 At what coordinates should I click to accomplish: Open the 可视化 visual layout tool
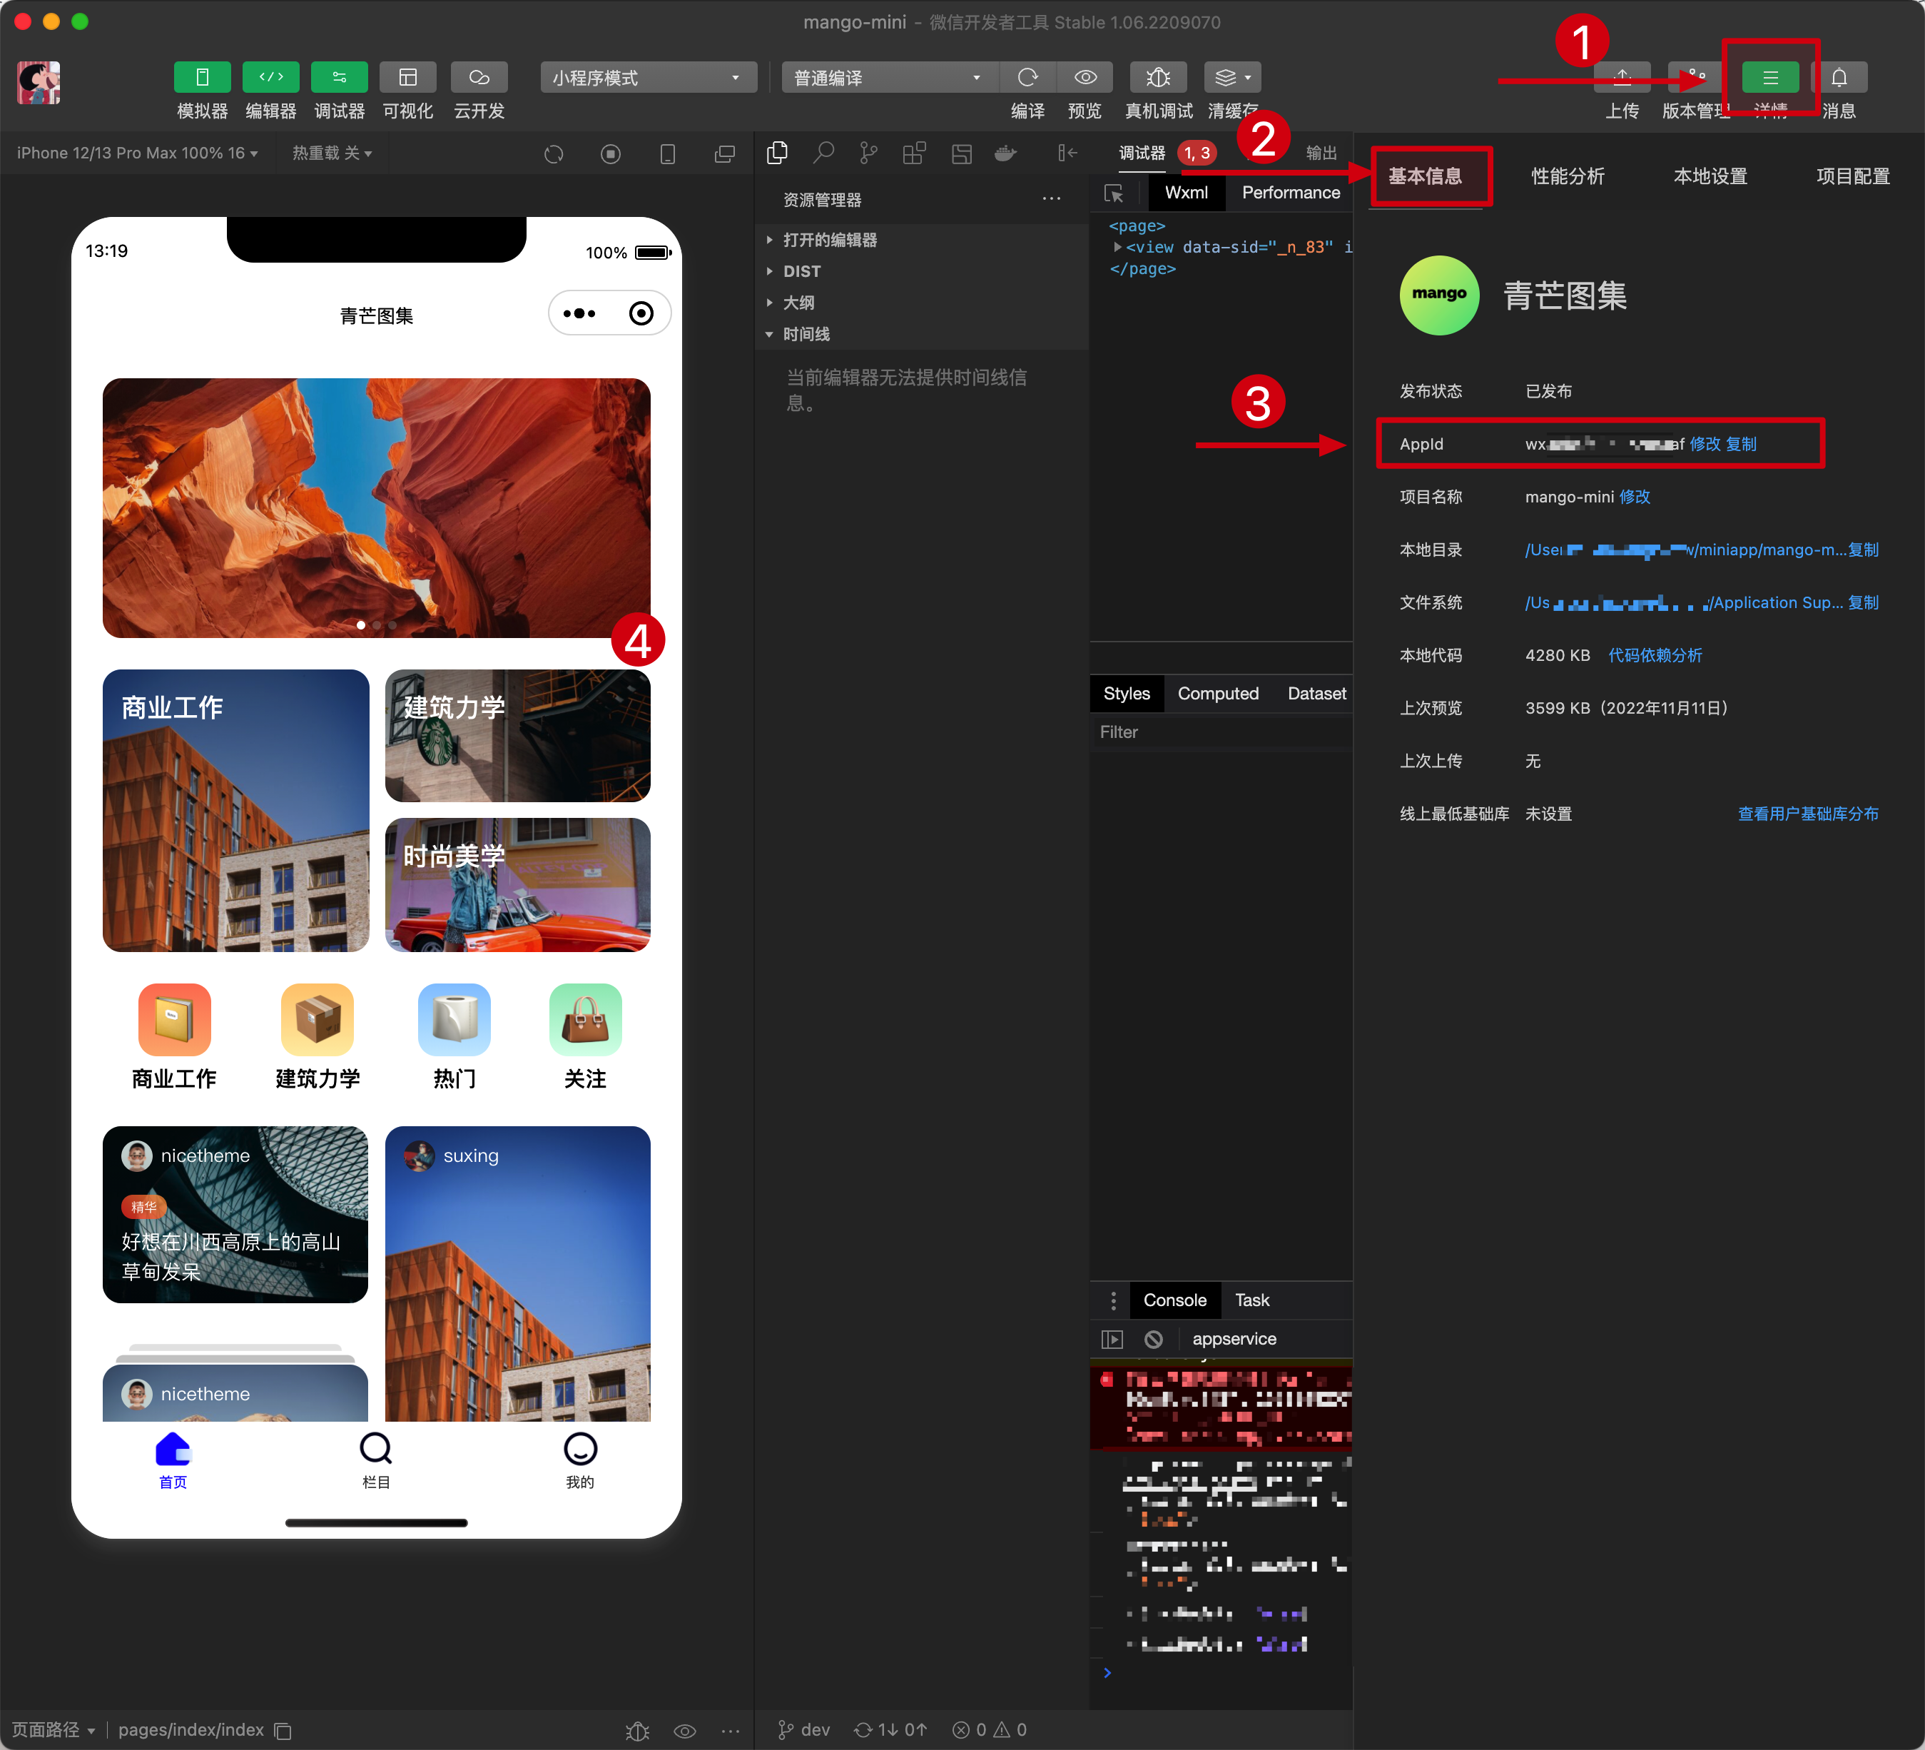point(407,76)
